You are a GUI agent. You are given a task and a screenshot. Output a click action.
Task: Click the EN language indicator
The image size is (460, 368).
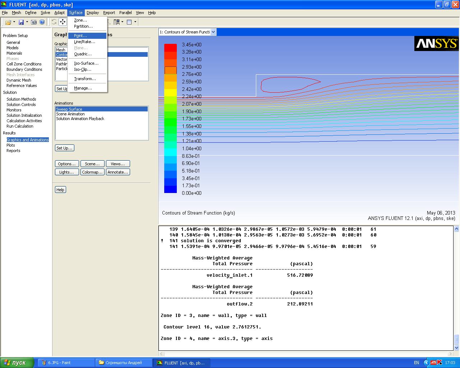click(x=417, y=363)
